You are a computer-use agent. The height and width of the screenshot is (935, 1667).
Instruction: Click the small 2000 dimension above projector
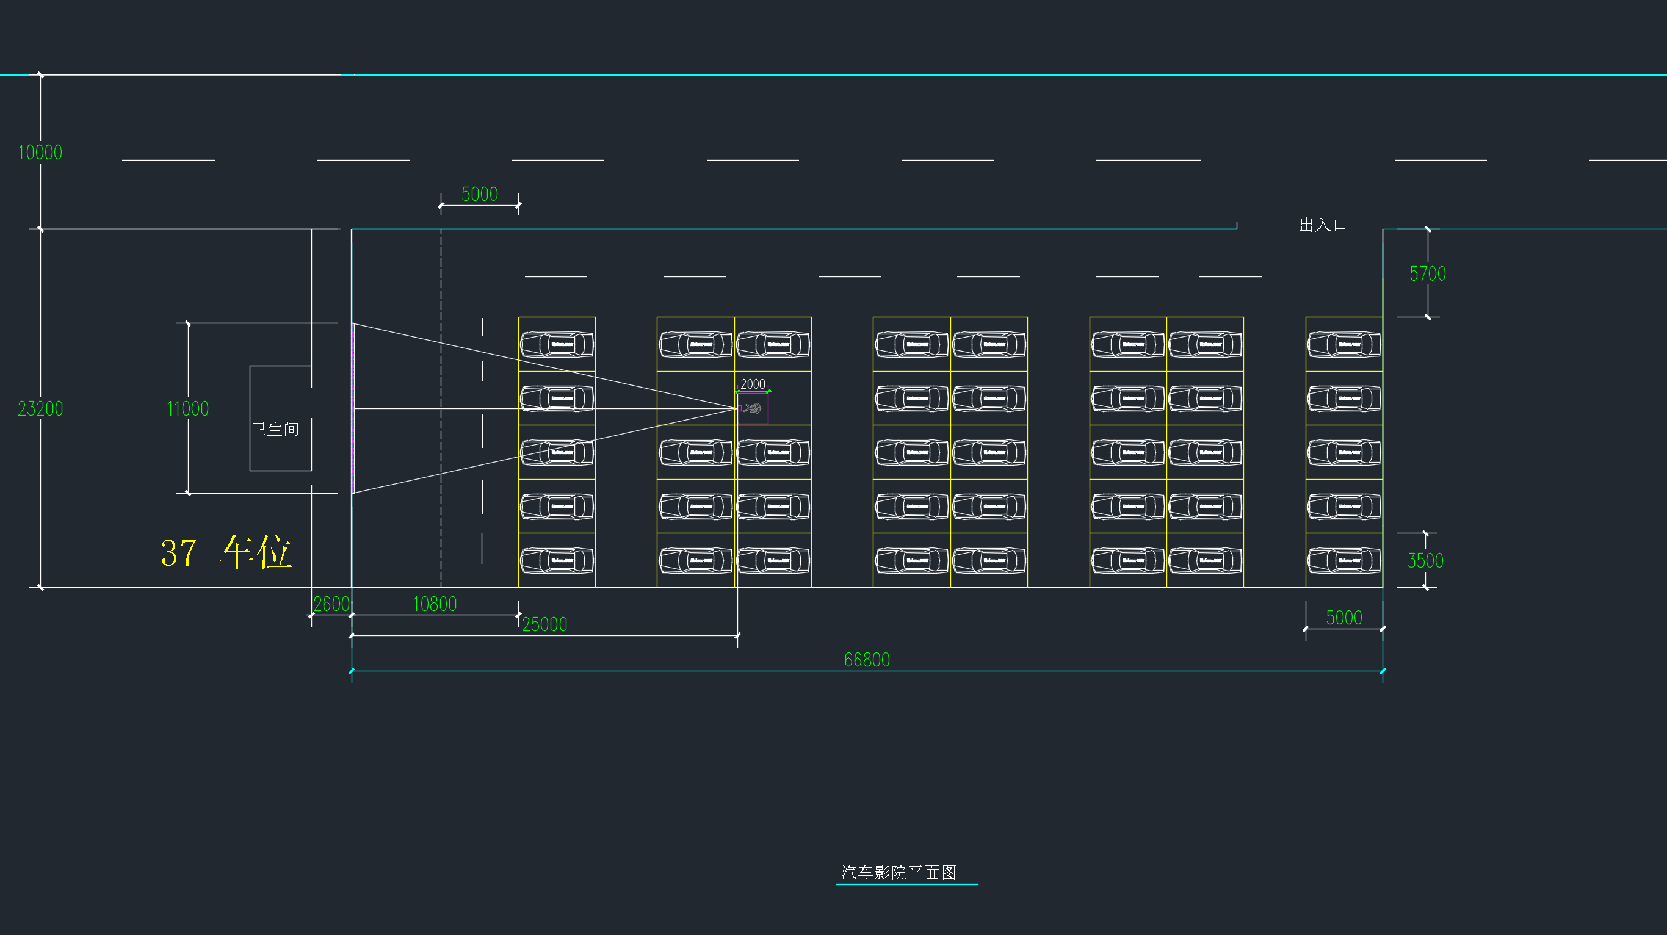753,384
